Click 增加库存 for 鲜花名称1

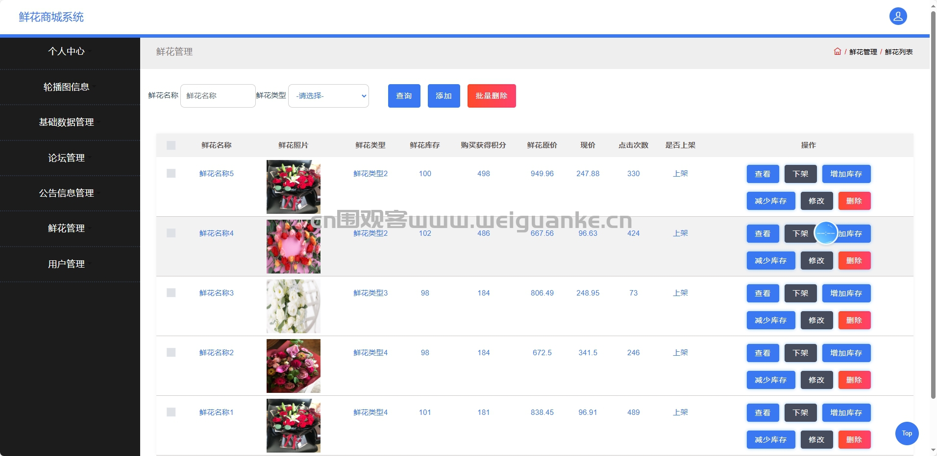click(846, 412)
